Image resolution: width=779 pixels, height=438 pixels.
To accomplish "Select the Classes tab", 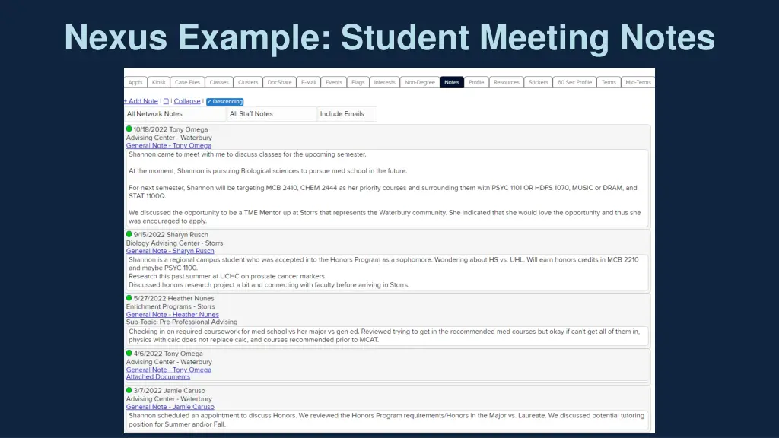I will [219, 82].
